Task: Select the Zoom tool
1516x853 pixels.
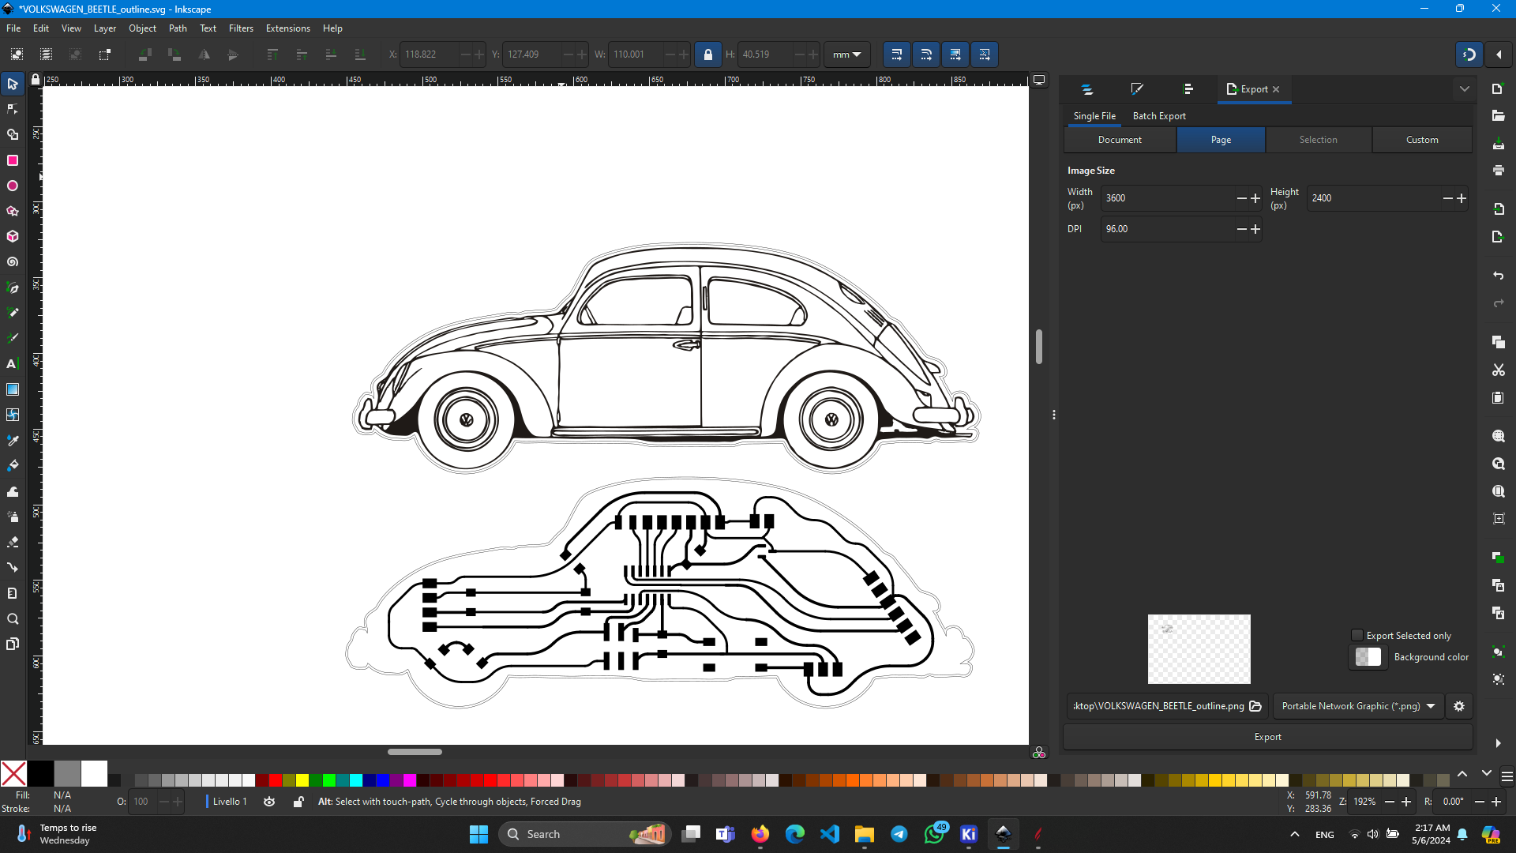Action: [x=13, y=618]
